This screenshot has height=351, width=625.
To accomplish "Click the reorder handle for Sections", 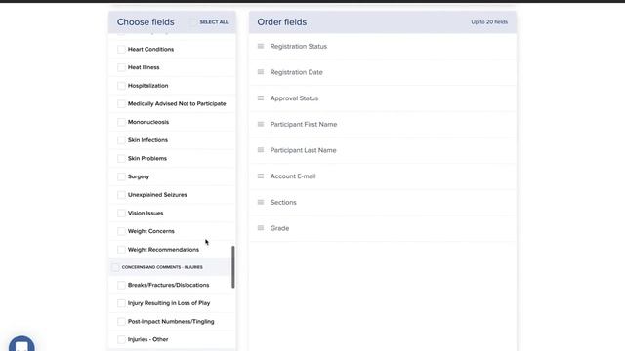I will [x=261, y=202].
